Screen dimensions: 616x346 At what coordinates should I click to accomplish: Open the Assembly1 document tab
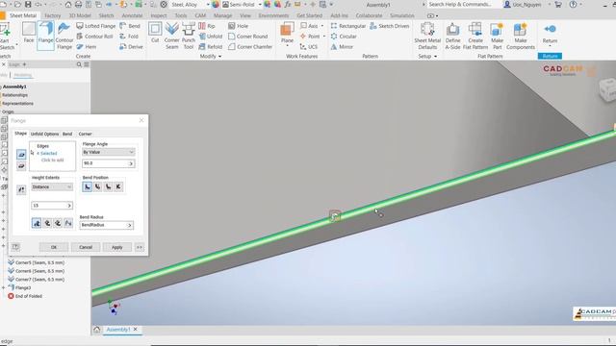click(x=118, y=330)
